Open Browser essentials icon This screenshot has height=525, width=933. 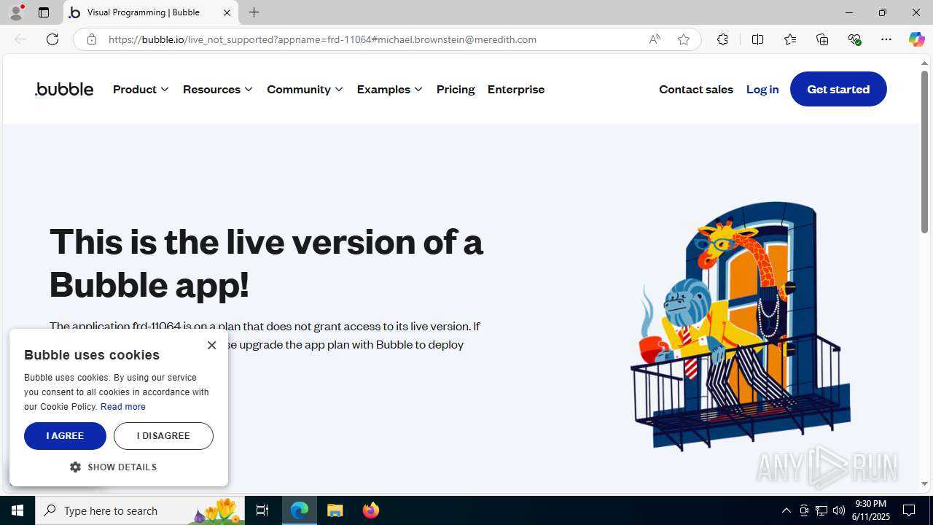click(854, 39)
